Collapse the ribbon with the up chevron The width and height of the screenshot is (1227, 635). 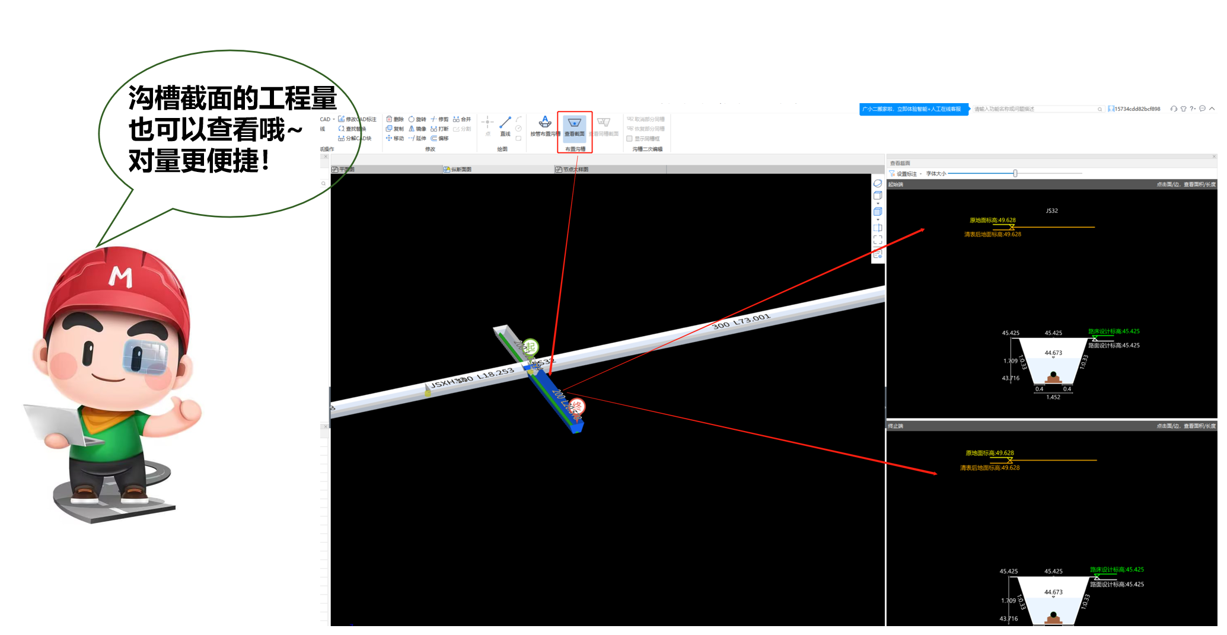click(1212, 109)
